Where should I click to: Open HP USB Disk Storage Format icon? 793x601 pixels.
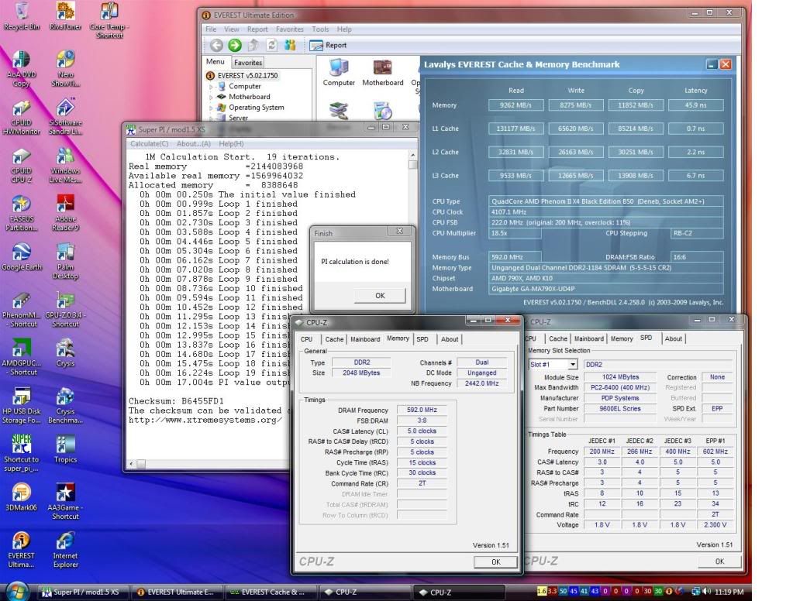click(21, 405)
